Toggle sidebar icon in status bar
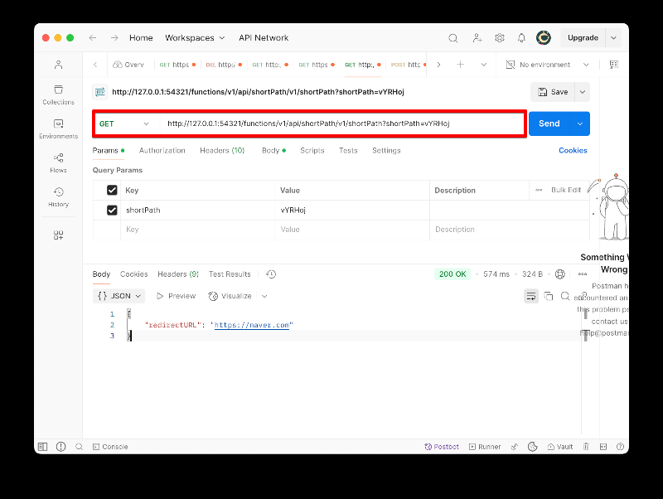The image size is (663, 499). pos(43,447)
